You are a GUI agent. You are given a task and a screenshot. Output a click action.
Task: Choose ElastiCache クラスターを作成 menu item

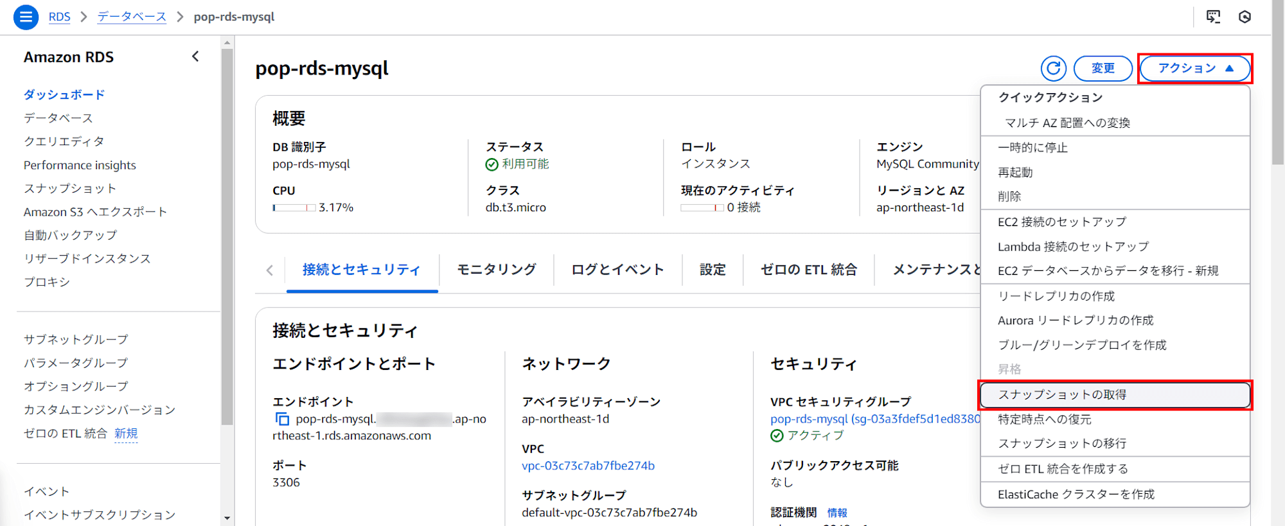point(1115,495)
